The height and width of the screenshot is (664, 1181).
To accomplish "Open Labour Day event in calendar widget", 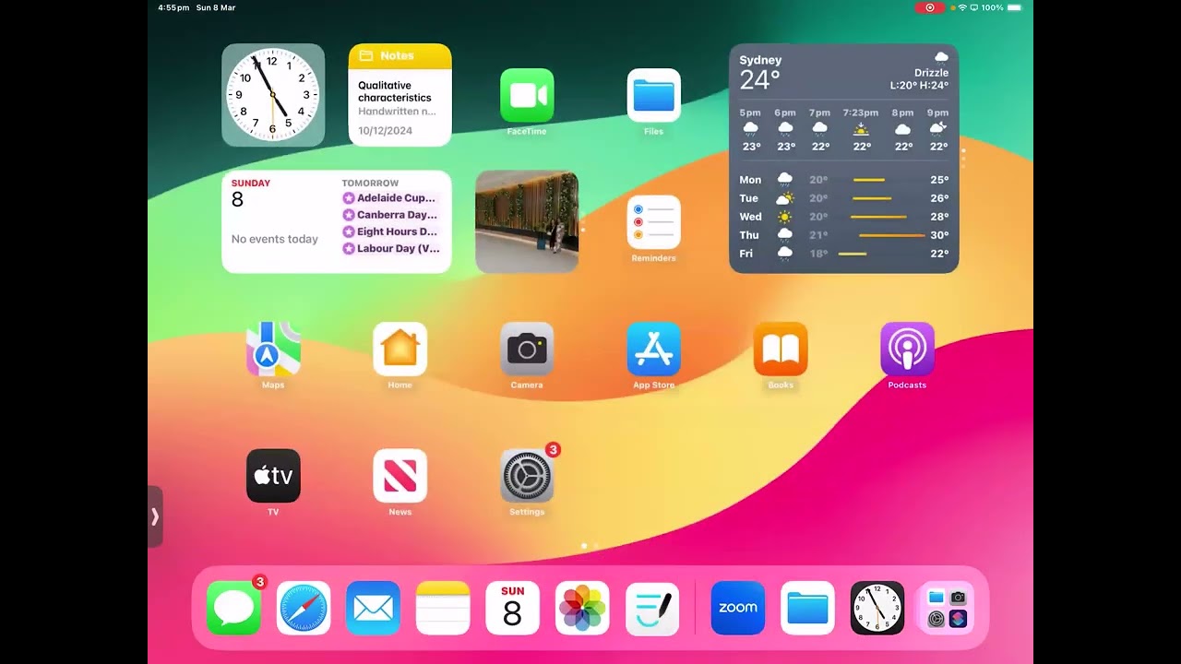I will [x=389, y=249].
